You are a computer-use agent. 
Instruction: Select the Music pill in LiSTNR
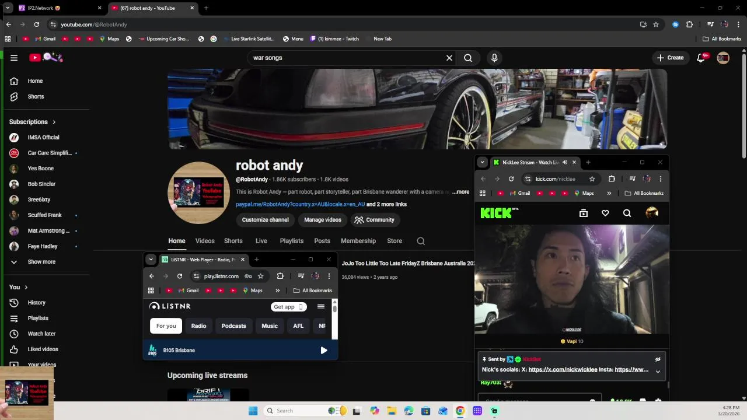point(270,326)
